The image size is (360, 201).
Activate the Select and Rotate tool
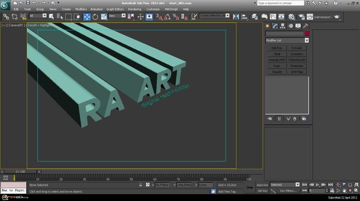click(x=95, y=17)
